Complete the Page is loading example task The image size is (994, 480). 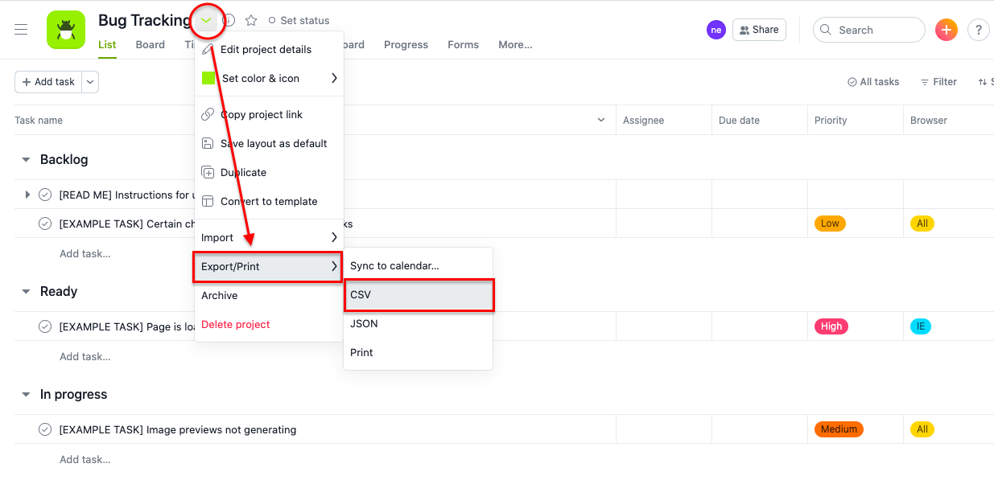[x=45, y=326]
